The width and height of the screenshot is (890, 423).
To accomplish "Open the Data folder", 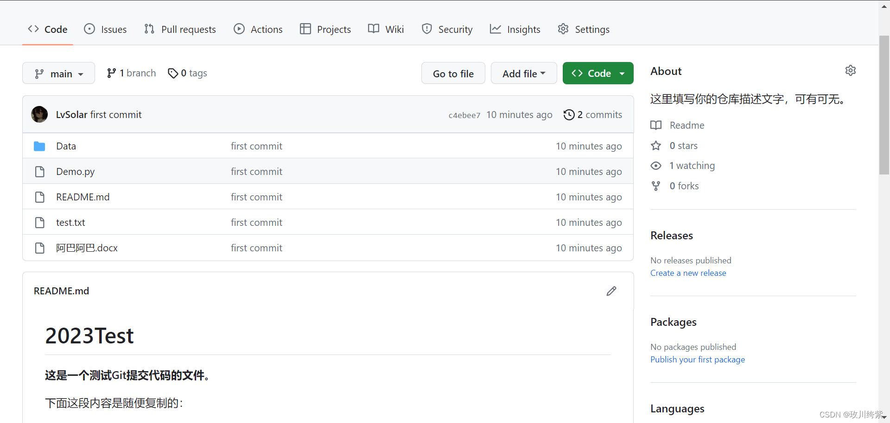I will (66, 146).
